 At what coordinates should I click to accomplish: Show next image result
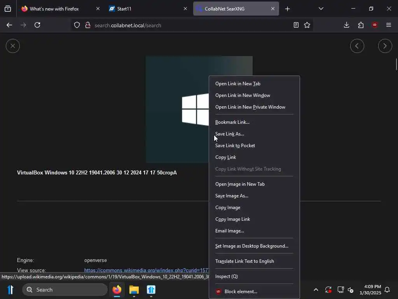coord(385,46)
